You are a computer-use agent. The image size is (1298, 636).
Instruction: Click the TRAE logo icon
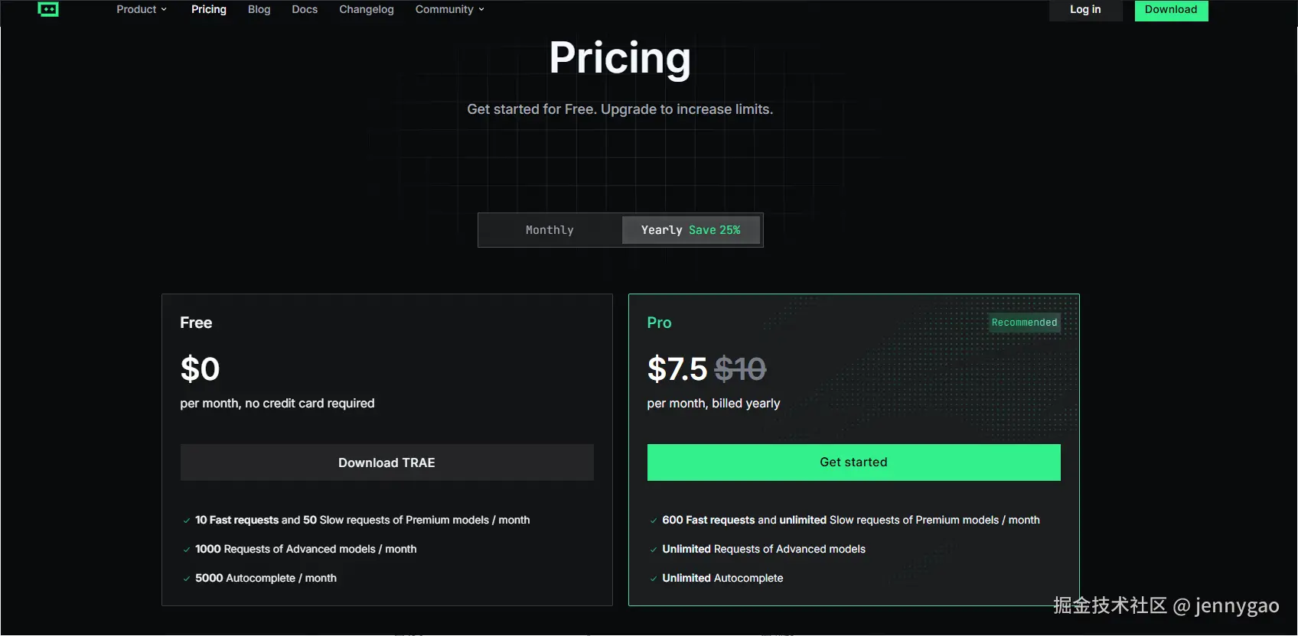48,9
